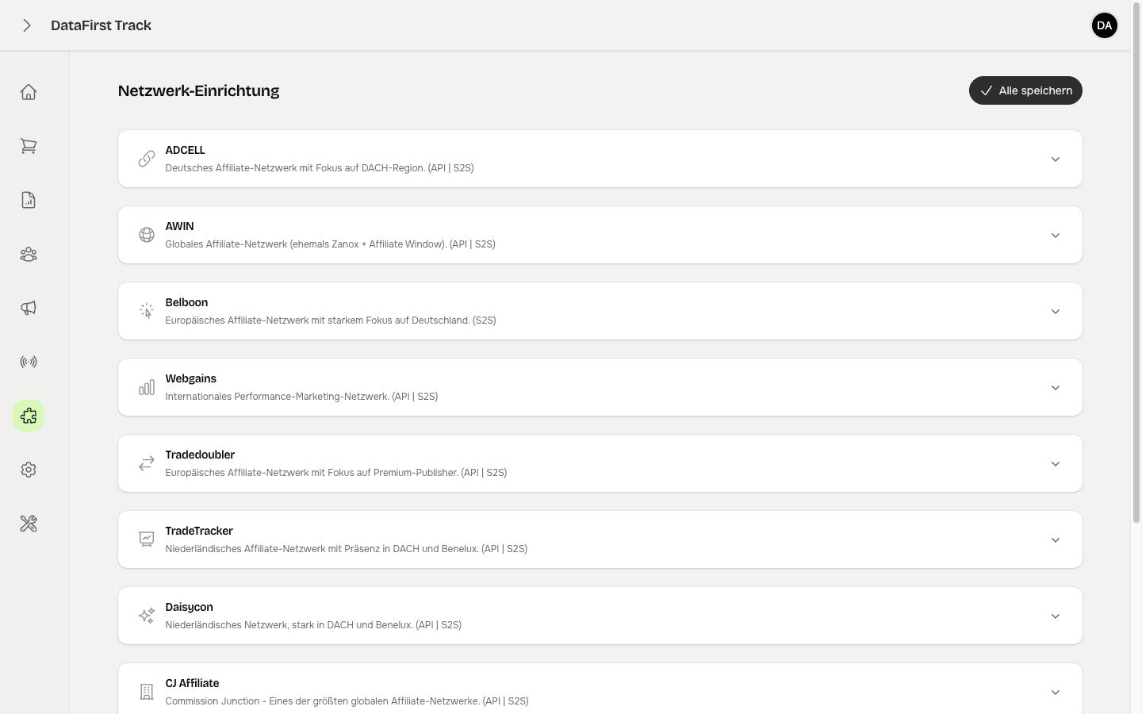Click the Daisycon Niederländisches Netzwerk description

[x=313, y=625]
